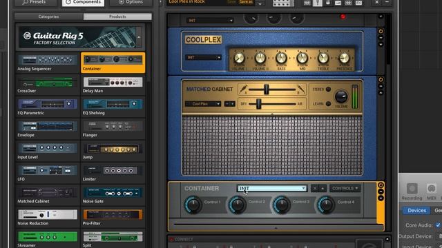Collapse the Guitar Rig 5 Factory Selection banner
The width and height of the screenshot is (442, 248).
(139, 37)
